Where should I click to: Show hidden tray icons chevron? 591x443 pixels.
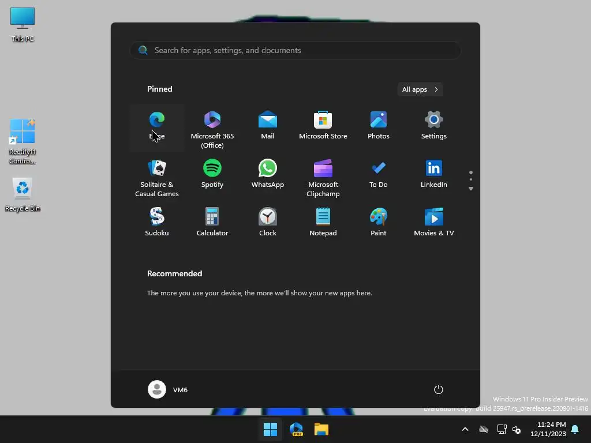(465, 429)
